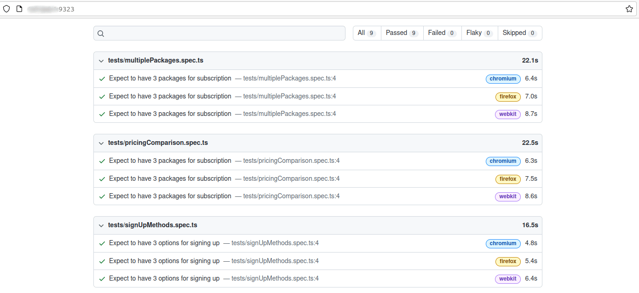The width and height of the screenshot is (639, 293).
Task: Click the 8.6s duration value
Action: 531,196
